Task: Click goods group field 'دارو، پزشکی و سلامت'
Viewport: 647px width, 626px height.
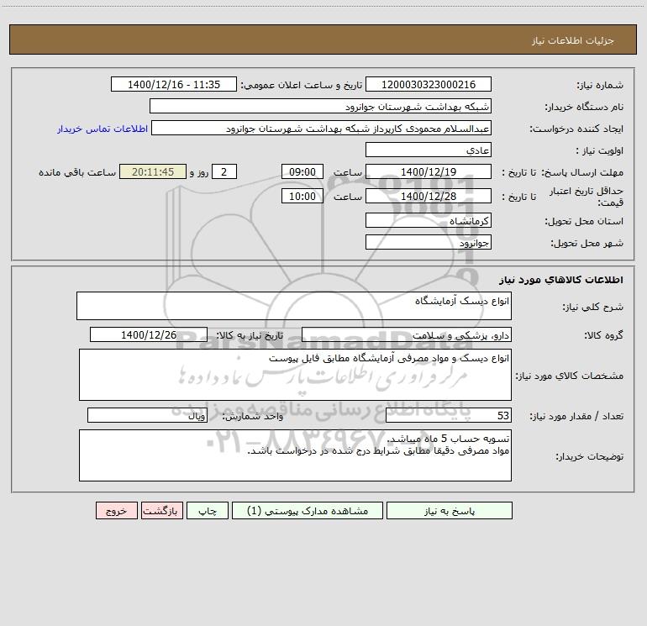Action: point(407,334)
